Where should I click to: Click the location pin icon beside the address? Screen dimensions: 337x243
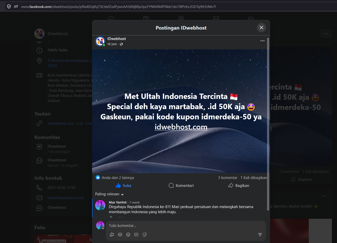coord(39,61)
